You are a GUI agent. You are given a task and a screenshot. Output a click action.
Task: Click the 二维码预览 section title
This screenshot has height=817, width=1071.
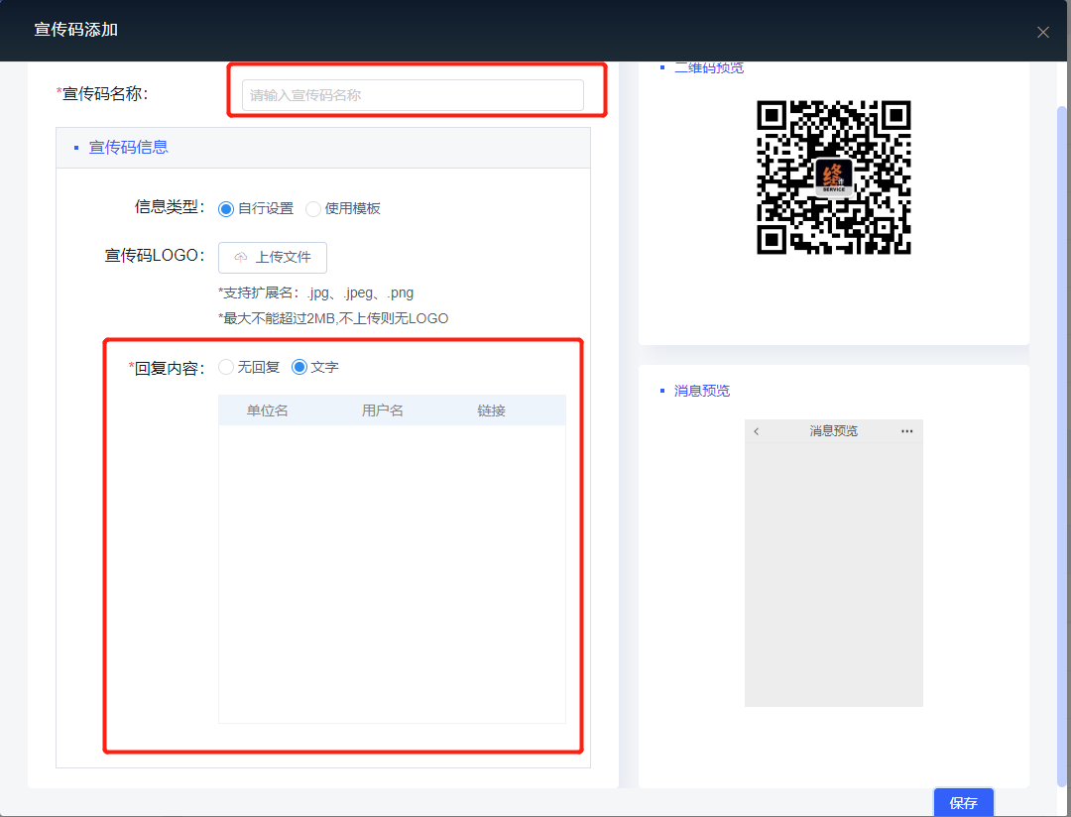[x=709, y=67]
